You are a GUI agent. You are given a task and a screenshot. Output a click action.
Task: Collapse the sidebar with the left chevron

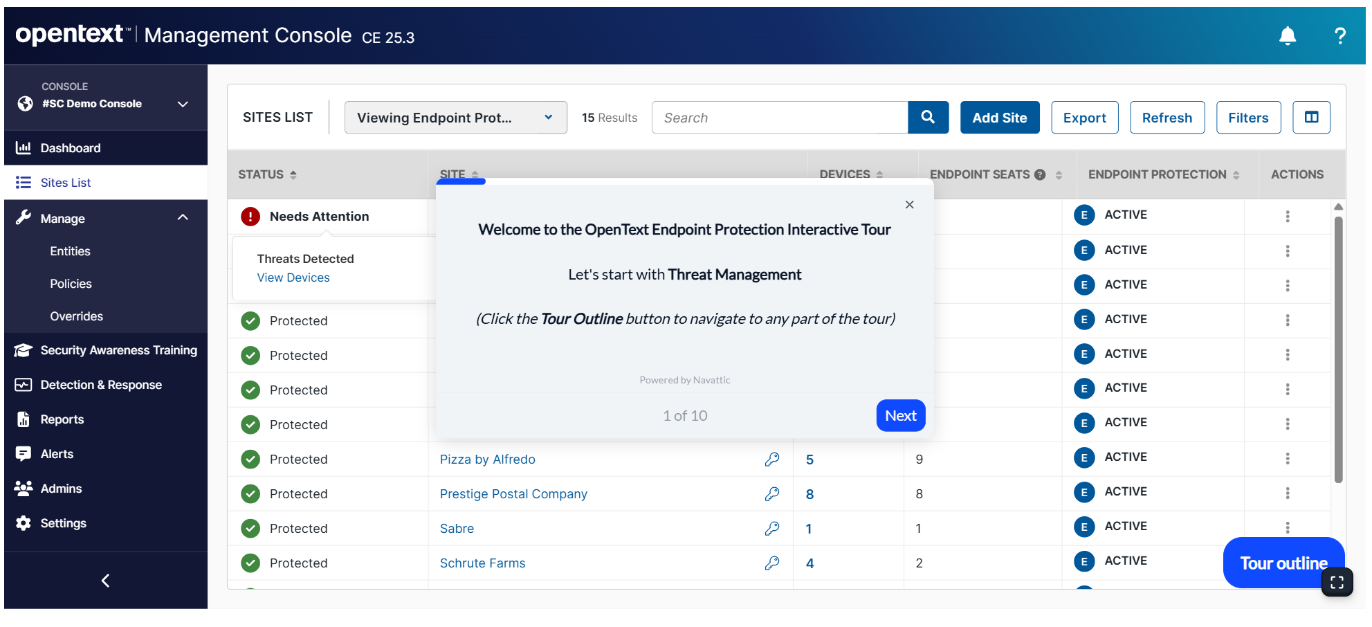(x=105, y=581)
